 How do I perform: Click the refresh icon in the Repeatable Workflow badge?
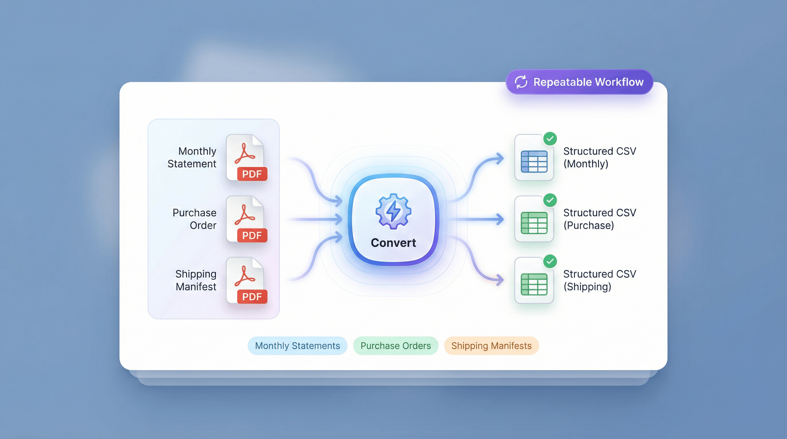522,81
